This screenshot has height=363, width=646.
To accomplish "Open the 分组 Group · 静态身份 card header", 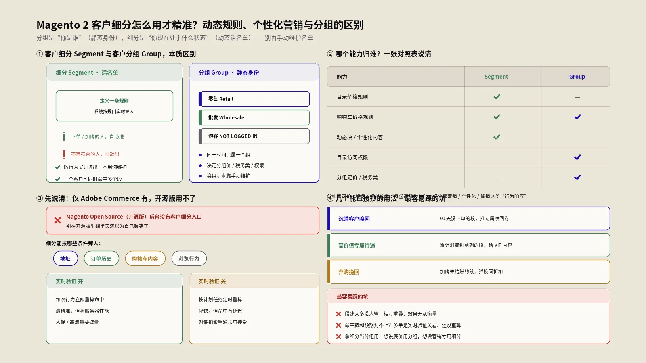I will 254,73.
